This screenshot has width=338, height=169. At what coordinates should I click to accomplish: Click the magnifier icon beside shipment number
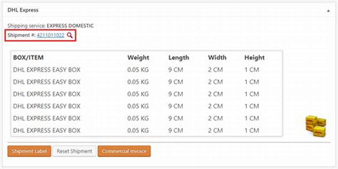70,35
